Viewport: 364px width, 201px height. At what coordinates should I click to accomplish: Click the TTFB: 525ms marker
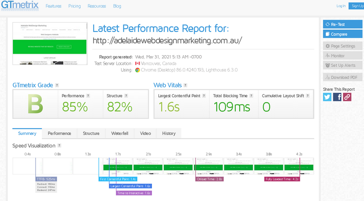click(x=46, y=179)
